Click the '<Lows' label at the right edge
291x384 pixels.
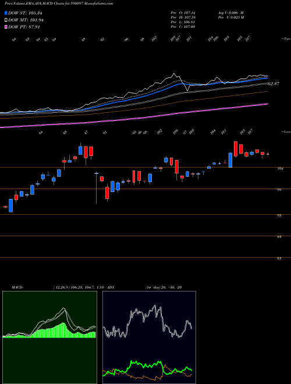pos(286,131)
